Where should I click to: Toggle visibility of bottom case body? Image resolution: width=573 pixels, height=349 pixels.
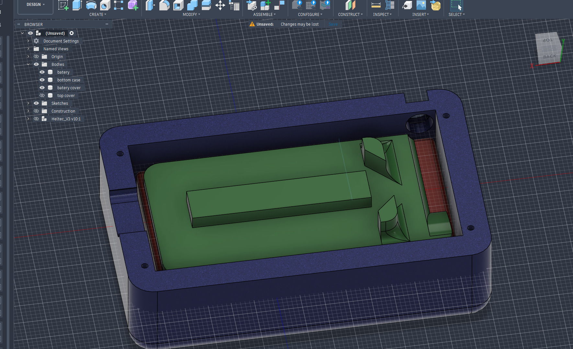tap(42, 80)
